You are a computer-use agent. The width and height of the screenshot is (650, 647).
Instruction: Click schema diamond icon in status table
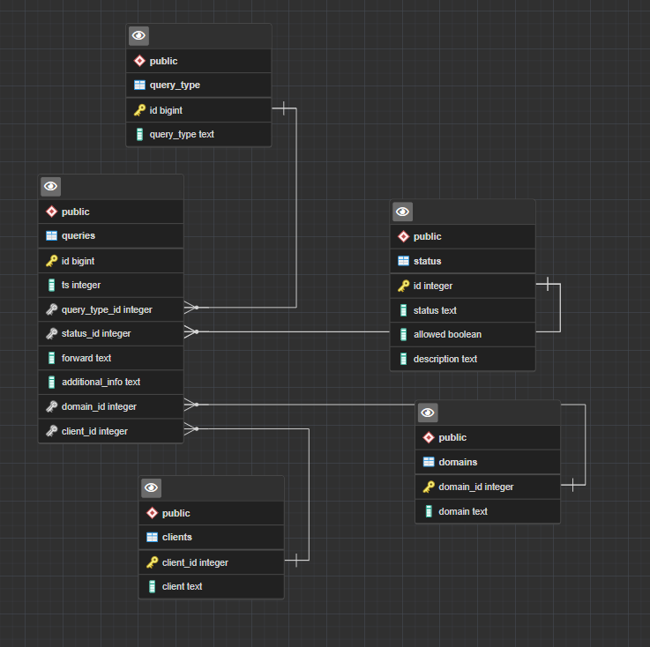(403, 236)
